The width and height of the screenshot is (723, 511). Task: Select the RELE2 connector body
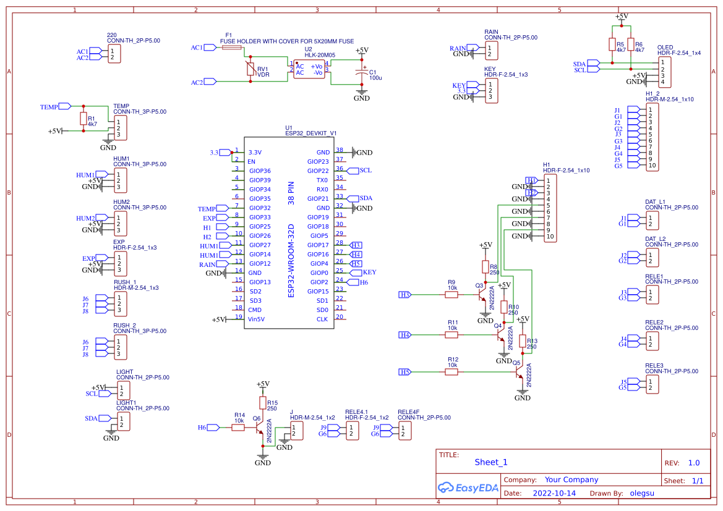(x=652, y=342)
